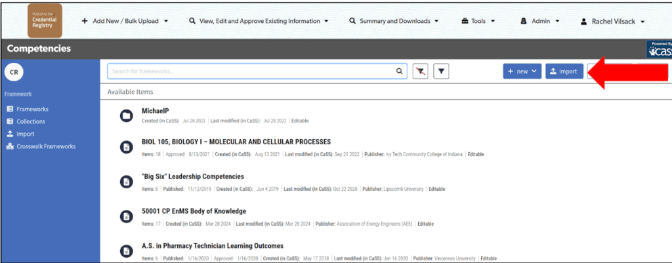Viewport: 672px width, 263px height.
Task: Click Publisher Lipscomb University text
Action: [x=393, y=189]
